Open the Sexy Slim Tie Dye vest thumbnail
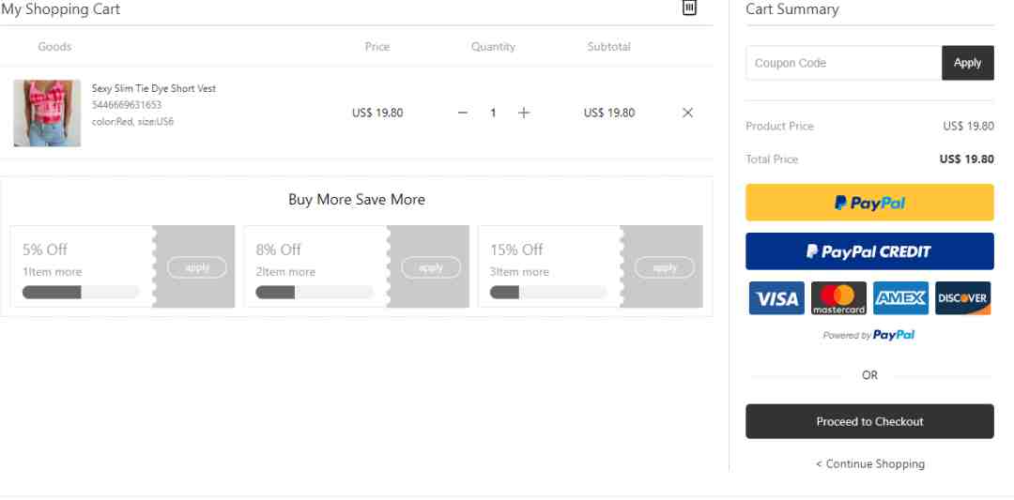Image resolution: width=1014 pixels, height=500 pixels. click(47, 114)
